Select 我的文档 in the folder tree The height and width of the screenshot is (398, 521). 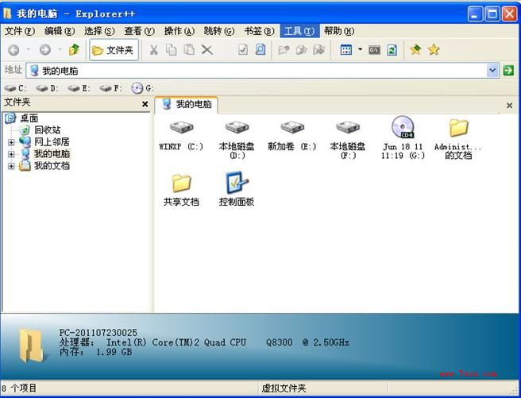52,165
